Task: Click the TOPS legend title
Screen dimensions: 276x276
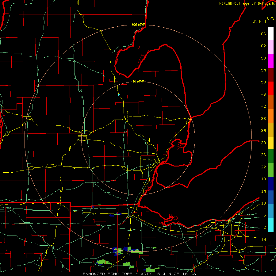Action: [x=270, y=18]
